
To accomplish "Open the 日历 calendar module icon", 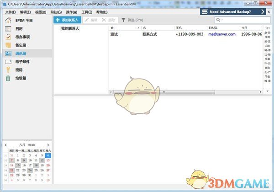I will point(8,29).
